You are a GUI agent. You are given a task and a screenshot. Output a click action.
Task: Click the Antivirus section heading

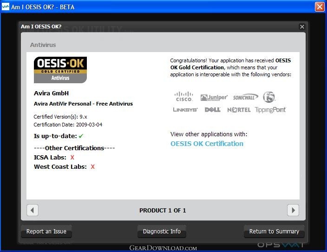point(43,45)
